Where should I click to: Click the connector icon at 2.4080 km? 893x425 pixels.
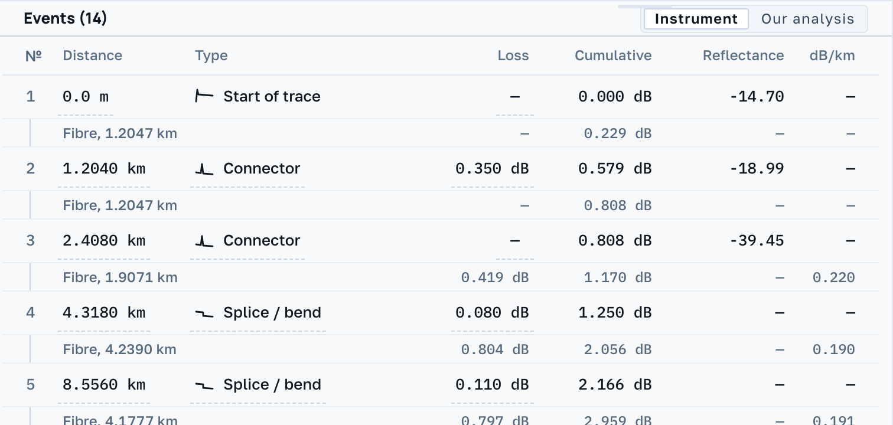point(204,241)
